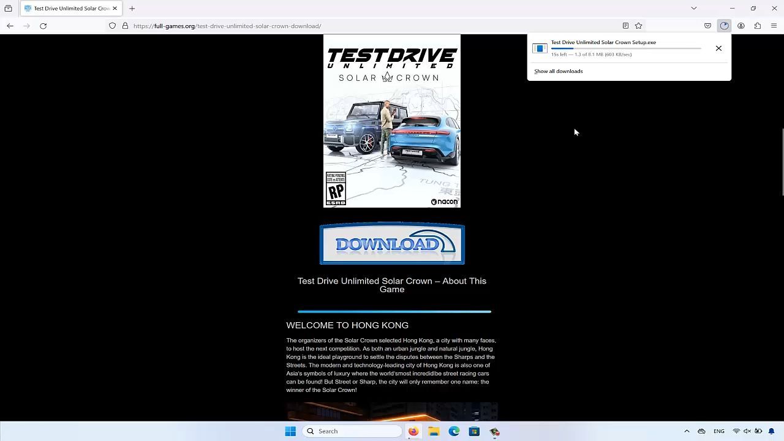Click the big blue DOWNLOAD button
784x441 pixels.
pyautogui.click(x=392, y=244)
